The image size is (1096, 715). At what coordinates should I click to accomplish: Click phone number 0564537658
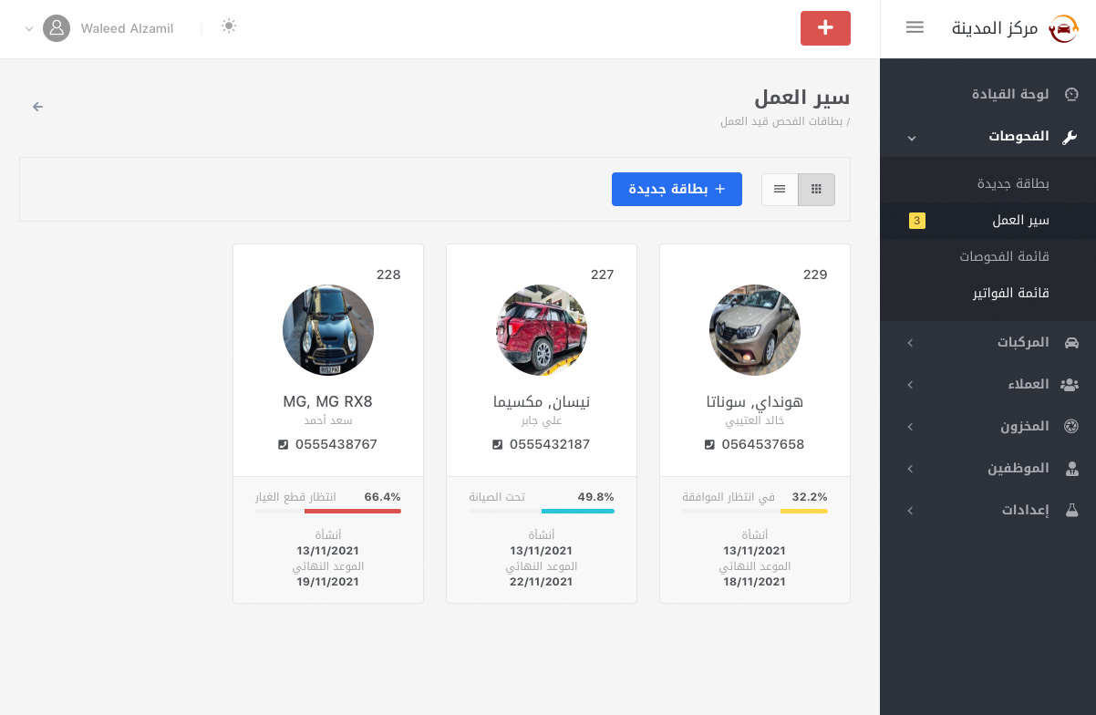(x=763, y=444)
